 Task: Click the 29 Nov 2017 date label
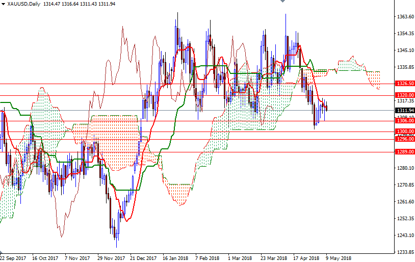(111, 258)
